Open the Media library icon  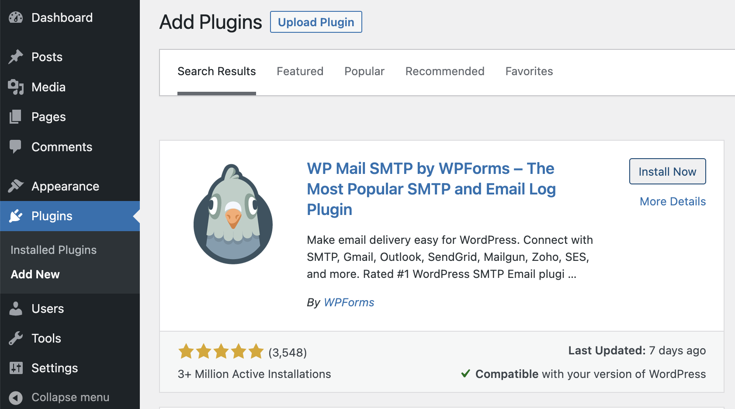(x=15, y=87)
